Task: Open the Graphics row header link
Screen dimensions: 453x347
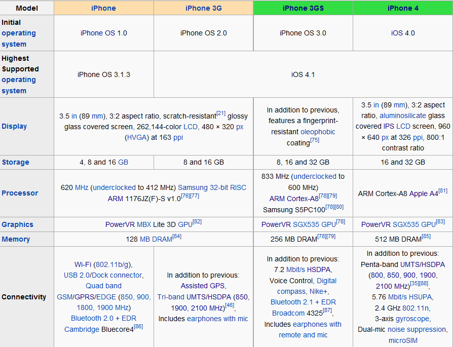Action: [17, 224]
